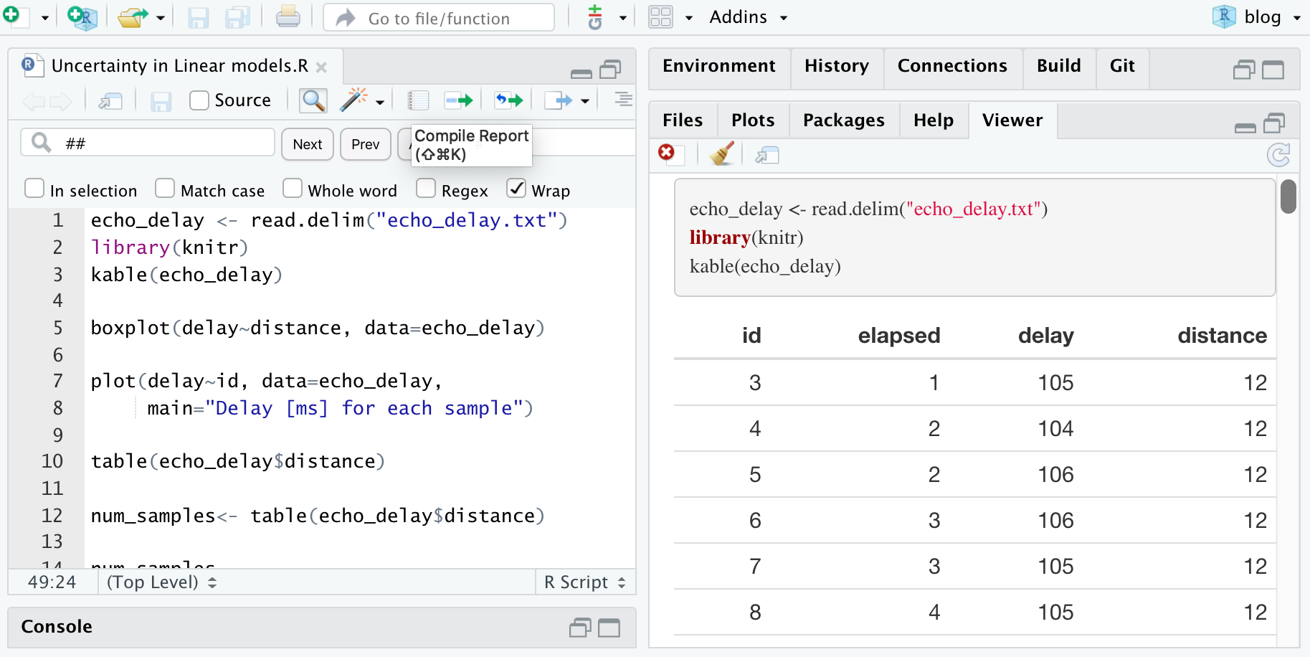Click the editor forward navigation arrow

(61, 101)
